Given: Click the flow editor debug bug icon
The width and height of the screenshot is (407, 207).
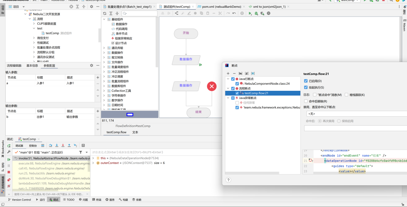Looking at the screenshot, I should pyautogui.click(x=256, y=13).
